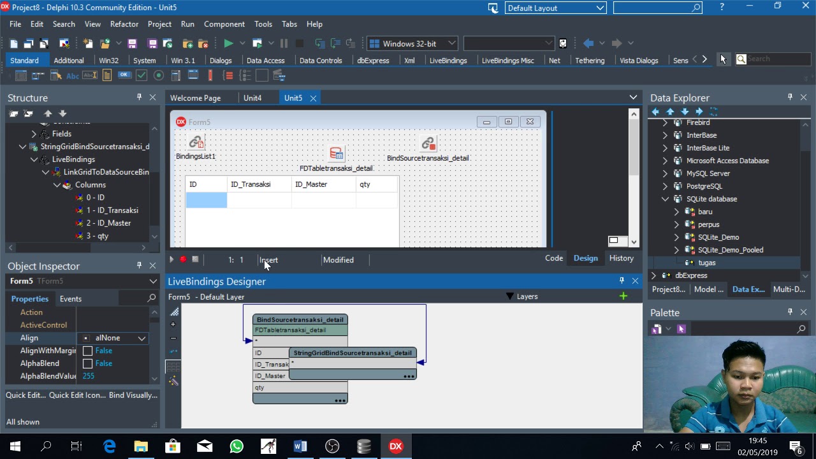
Task: Open WhatsApp from the Windows taskbar
Action: (x=237, y=446)
